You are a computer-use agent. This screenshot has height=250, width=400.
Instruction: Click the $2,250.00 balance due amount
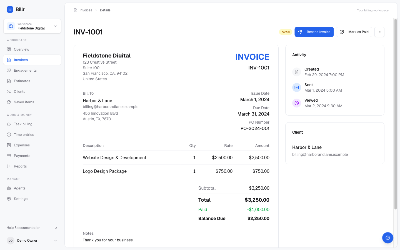click(x=258, y=218)
